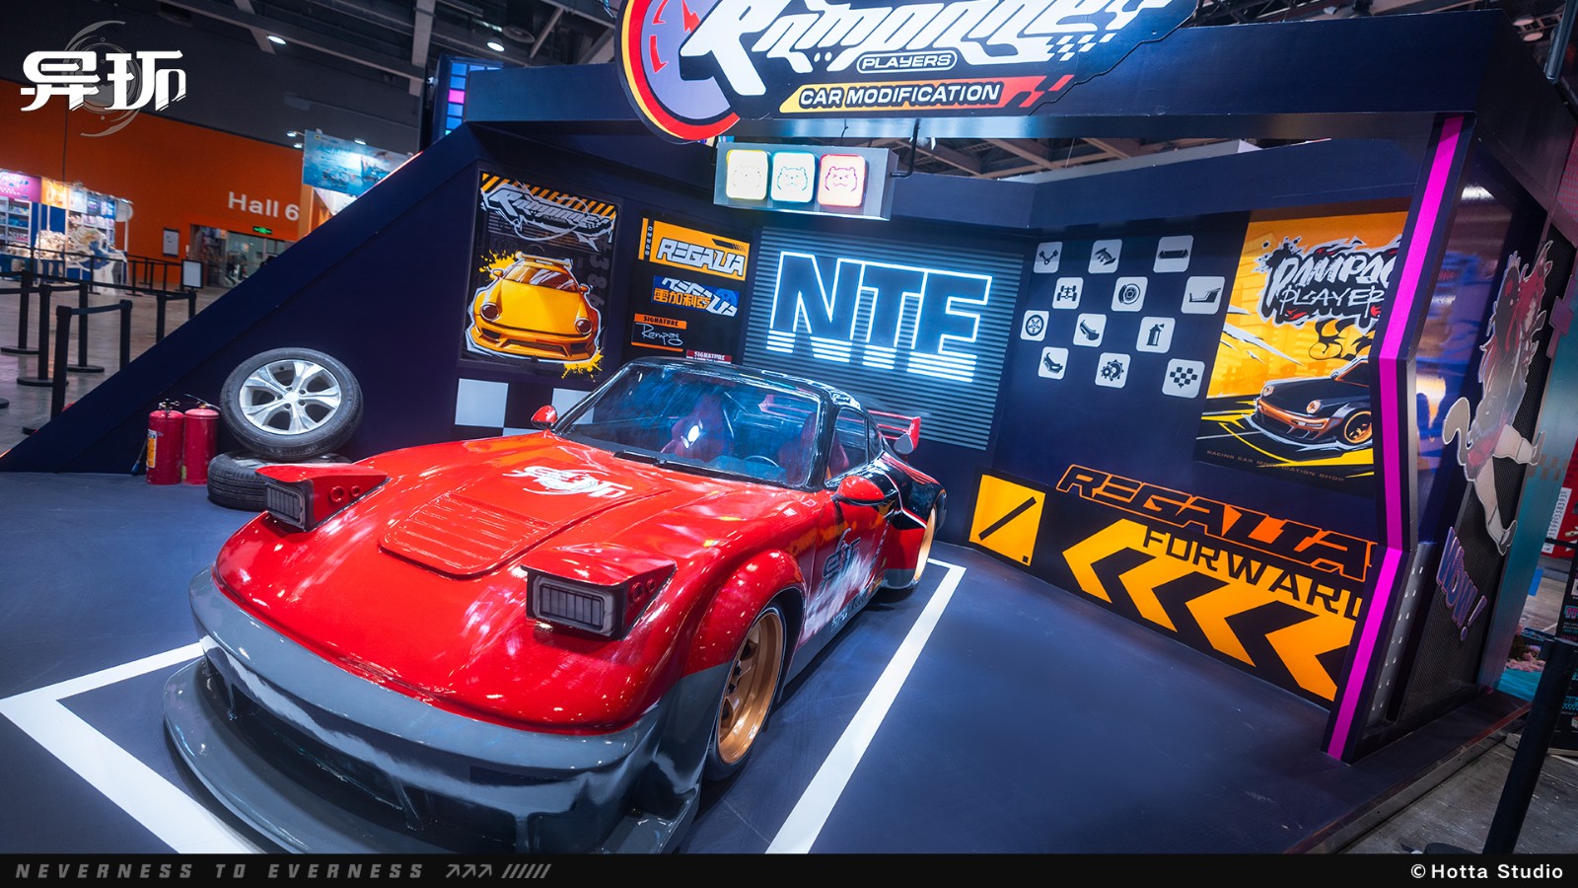Click the gears icon tile
This screenshot has height=888, width=1578.
(1112, 370)
